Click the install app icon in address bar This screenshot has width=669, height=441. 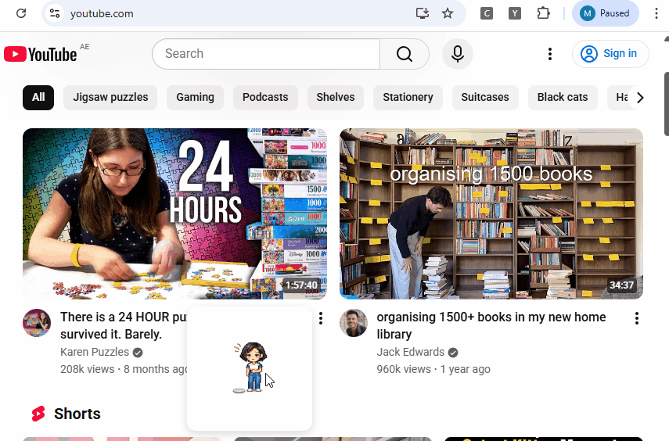tap(423, 13)
